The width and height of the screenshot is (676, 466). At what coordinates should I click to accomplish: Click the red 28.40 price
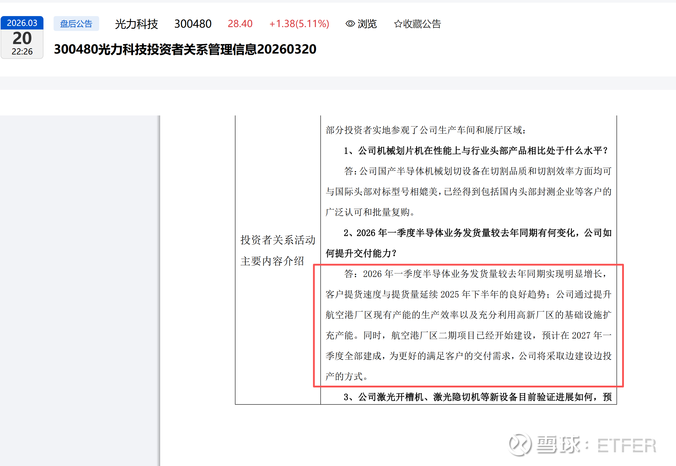(x=240, y=24)
